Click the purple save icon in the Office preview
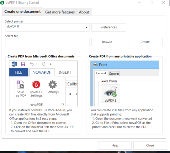Screen dimensions: 170x153 (x=23, y=64)
